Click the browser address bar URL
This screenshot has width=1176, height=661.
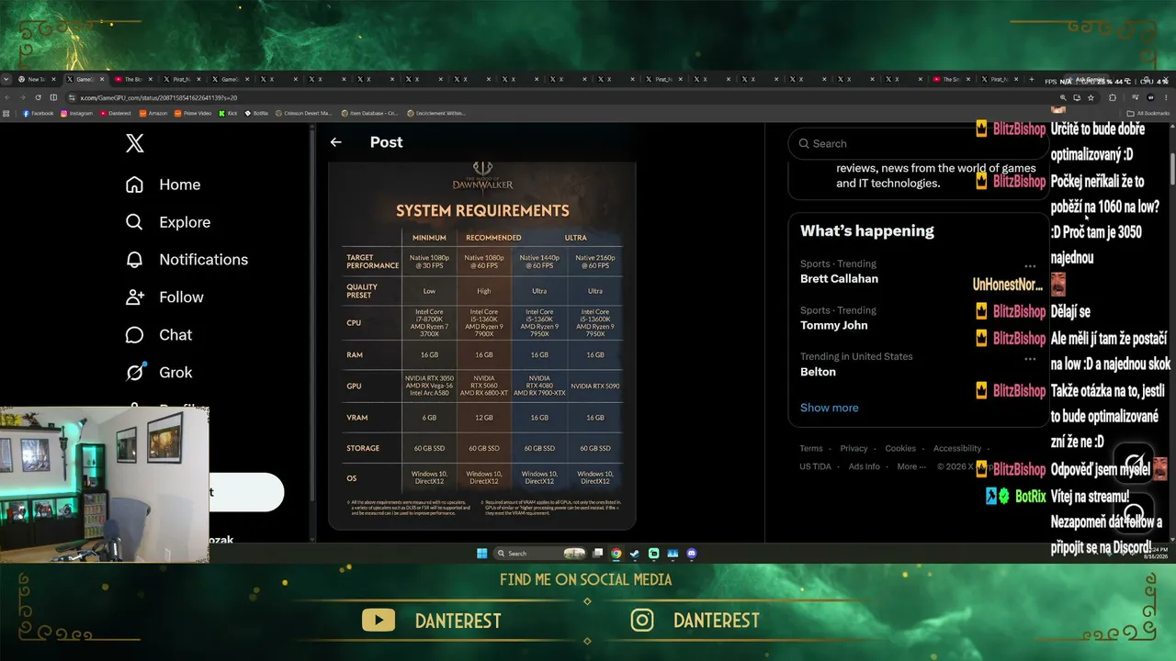[158, 97]
